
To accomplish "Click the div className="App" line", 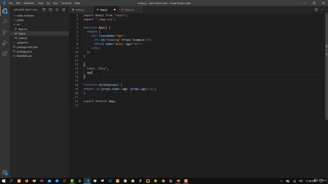I will [x=108, y=36].
